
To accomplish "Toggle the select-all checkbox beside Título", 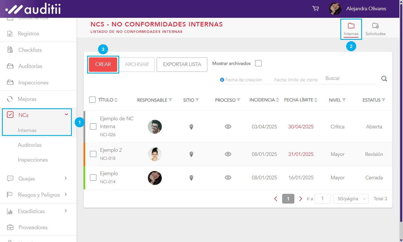I will tap(92, 100).
